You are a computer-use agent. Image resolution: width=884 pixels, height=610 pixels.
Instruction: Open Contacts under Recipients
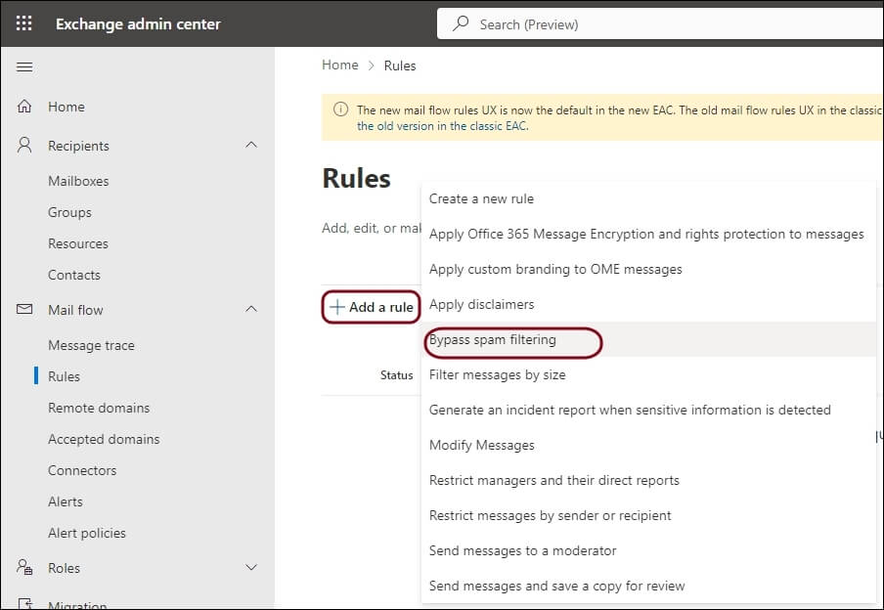coord(74,275)
